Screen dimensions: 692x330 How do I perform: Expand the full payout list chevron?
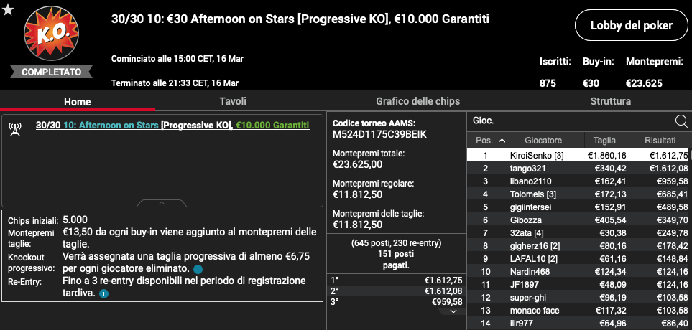[453, 311]
